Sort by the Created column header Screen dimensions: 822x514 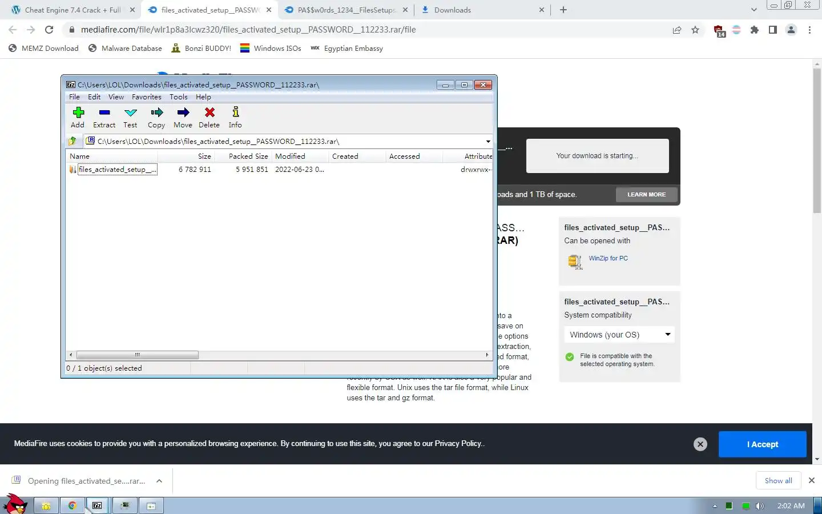pyautogui.click(x=357, y=156)
